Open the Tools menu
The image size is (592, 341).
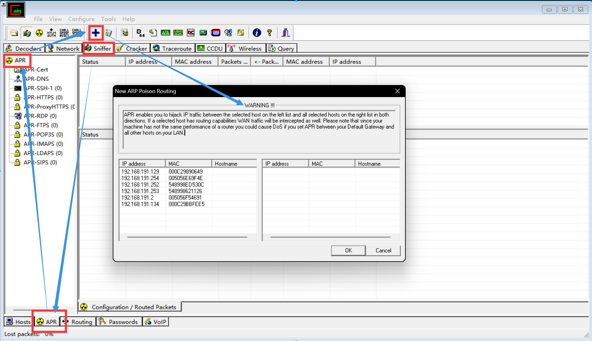coord(108,19)
